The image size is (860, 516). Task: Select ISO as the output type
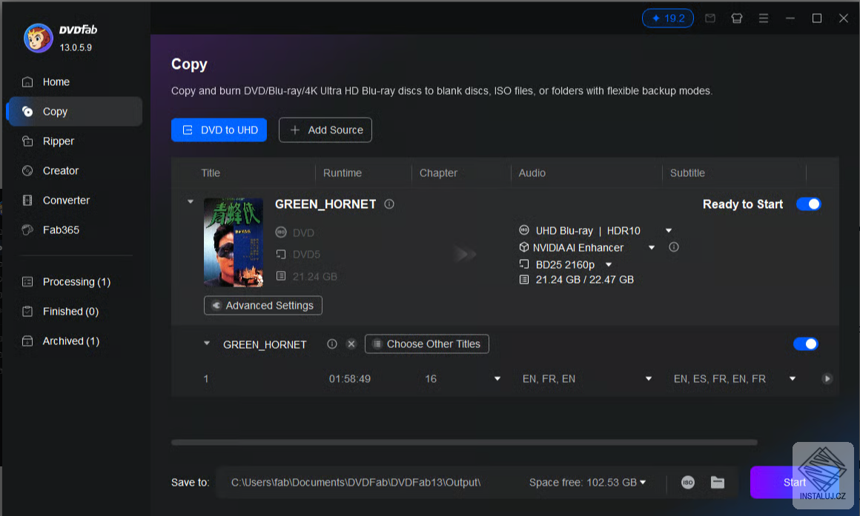(x=687, y=482)
